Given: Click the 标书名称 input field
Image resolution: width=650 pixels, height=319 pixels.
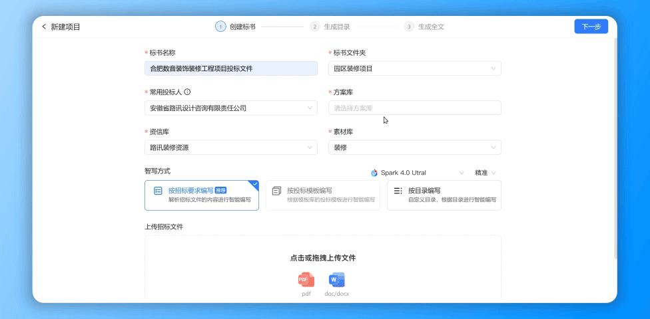Looking at the screenshot, I should [230, 68].
